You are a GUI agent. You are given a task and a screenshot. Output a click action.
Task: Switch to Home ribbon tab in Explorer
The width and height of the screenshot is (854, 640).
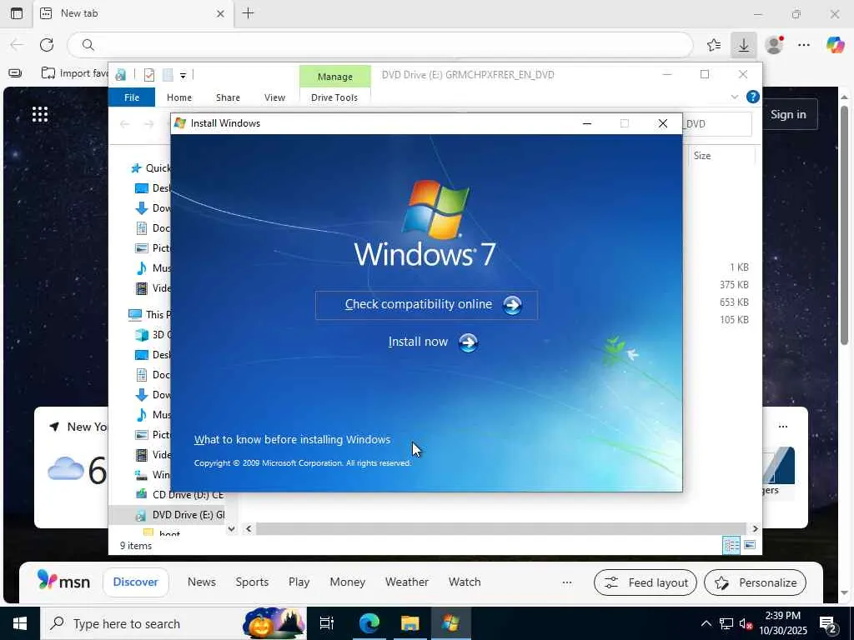(179, 97)
